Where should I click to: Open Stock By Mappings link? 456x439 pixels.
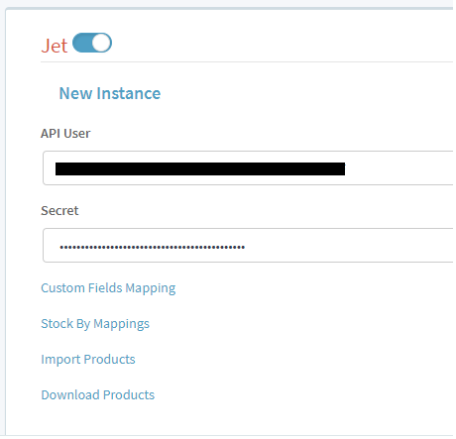tap(95, 324)
